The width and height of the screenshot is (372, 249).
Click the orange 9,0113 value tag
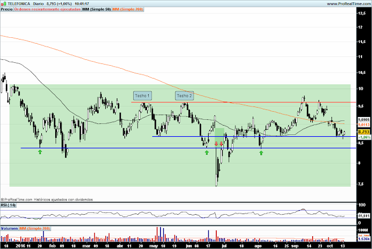(x=364, y=124)
